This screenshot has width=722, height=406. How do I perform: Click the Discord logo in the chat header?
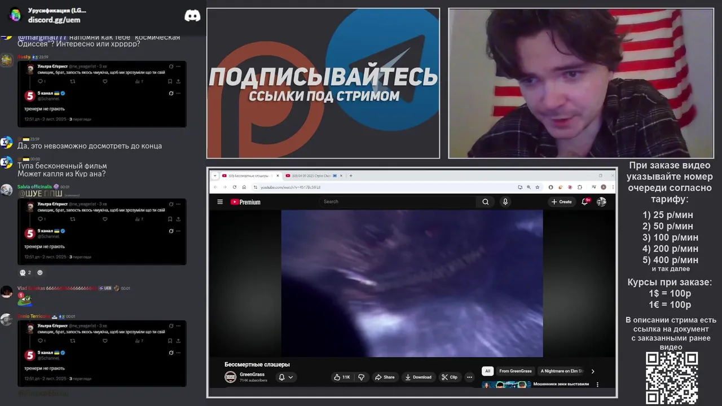pos(192,16)
